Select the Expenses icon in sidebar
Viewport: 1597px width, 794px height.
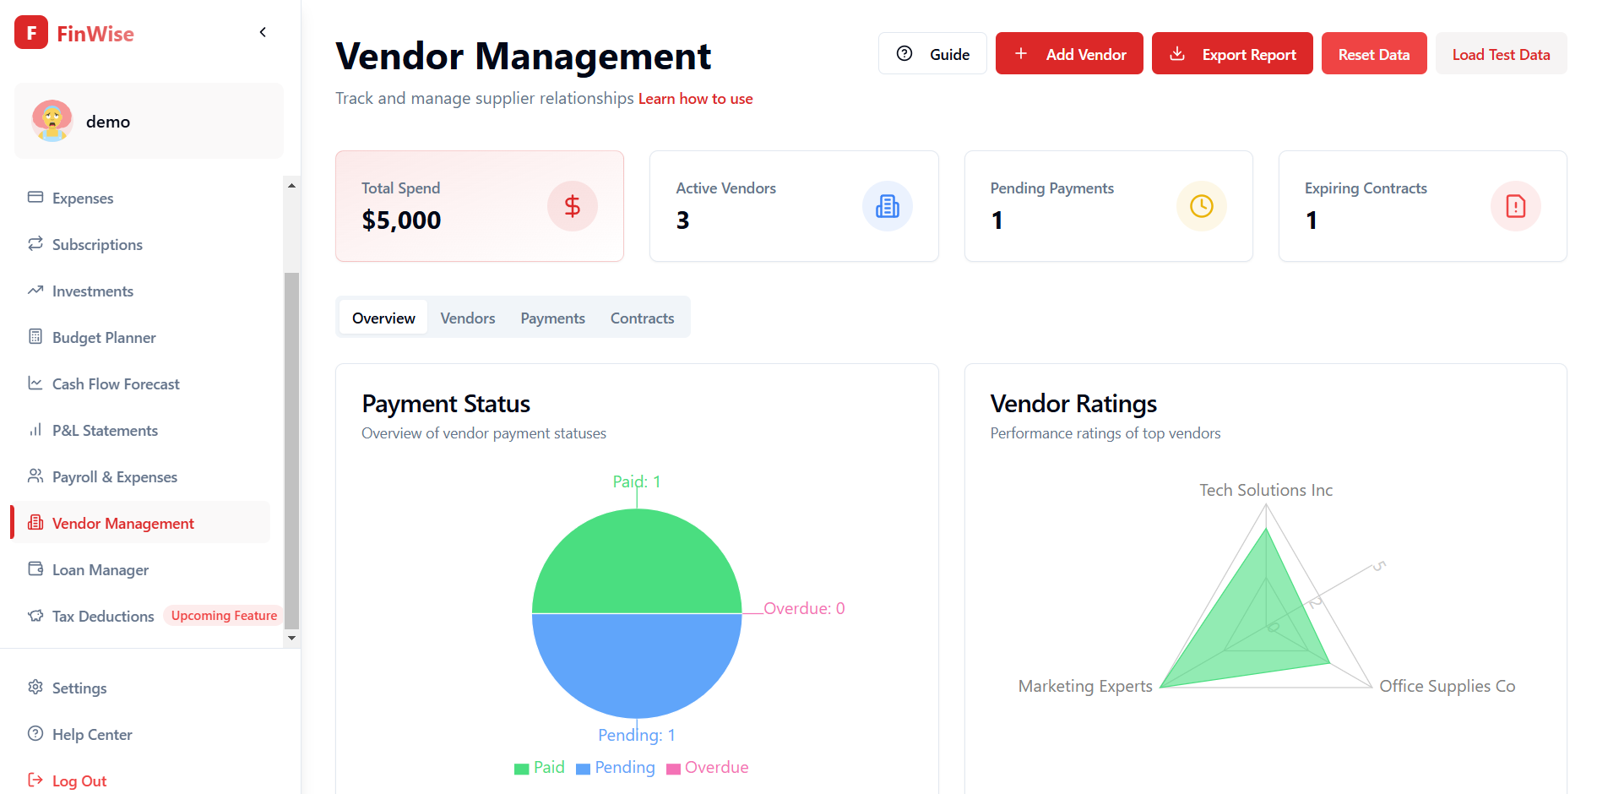(35, 198)
